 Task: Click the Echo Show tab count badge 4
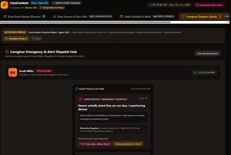point(44,16)
